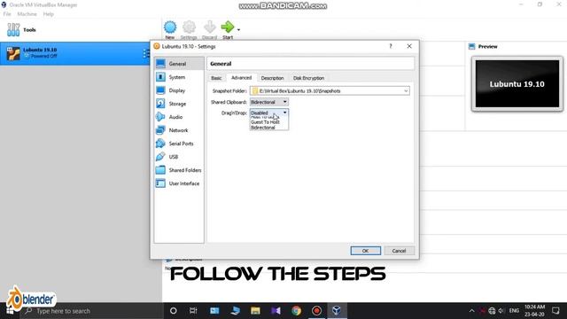The width and height of the screenshot is (567, 319).
Task: Click the Tools icon in the manager
Action: (13, 29)
